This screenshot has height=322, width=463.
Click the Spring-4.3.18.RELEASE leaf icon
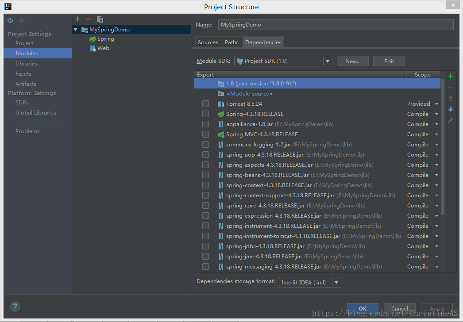(x=221, y=114)
